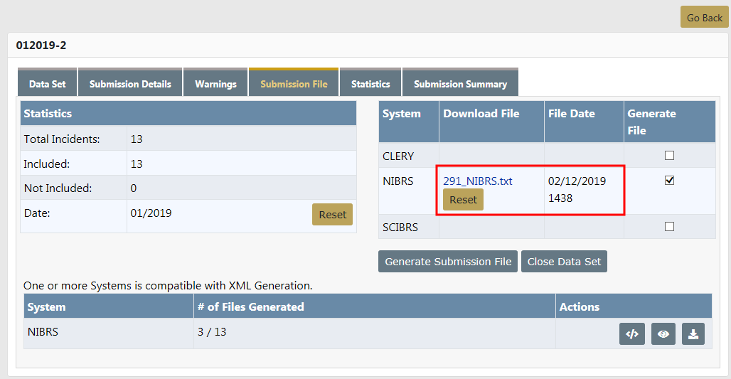Image resolution: width=731 pixels, height=379 pixels.
Task: Click the 3 / 13 files generated cell
Action: pos(212,331)
